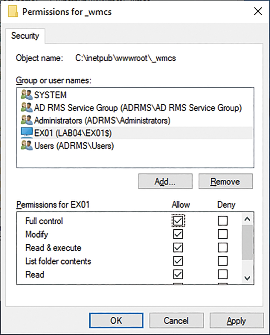Select Users (ADRMS\Users) entry text
Viewport: 270px width, 335px height.
click(x=74, y=146)
